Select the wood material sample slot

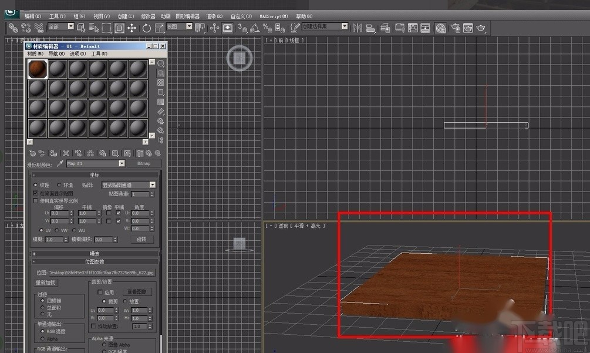(x=37, y=68)
